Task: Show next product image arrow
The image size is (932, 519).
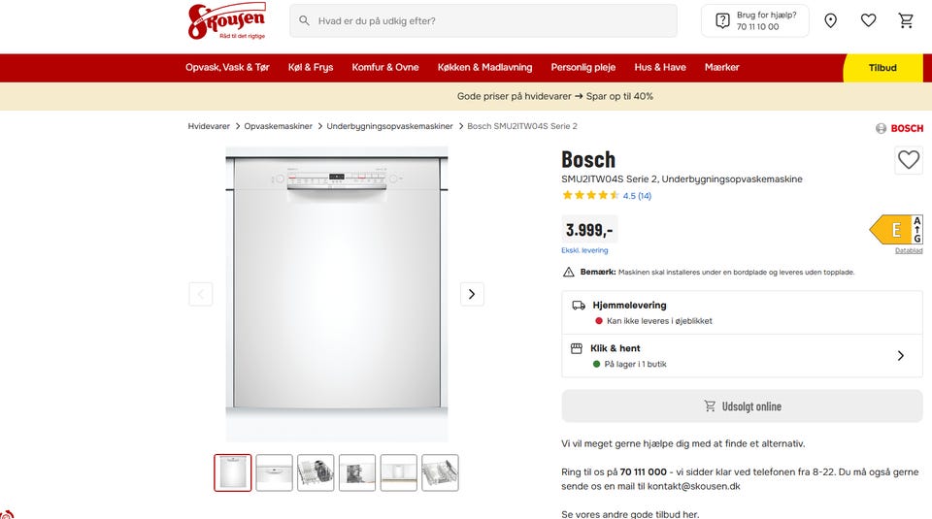Action: (472, 294)
